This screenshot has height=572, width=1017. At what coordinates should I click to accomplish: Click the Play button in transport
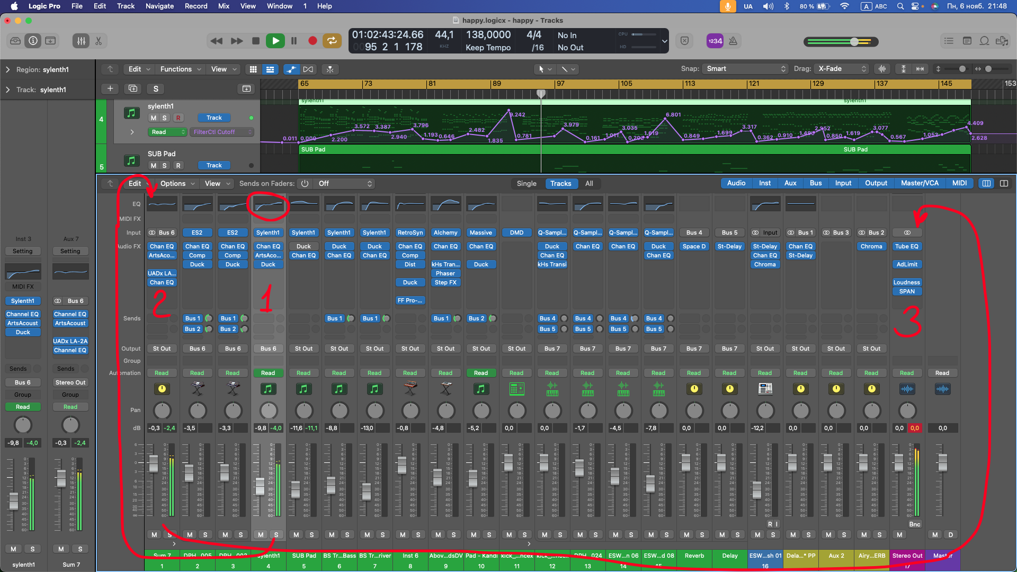coord(275,41)
